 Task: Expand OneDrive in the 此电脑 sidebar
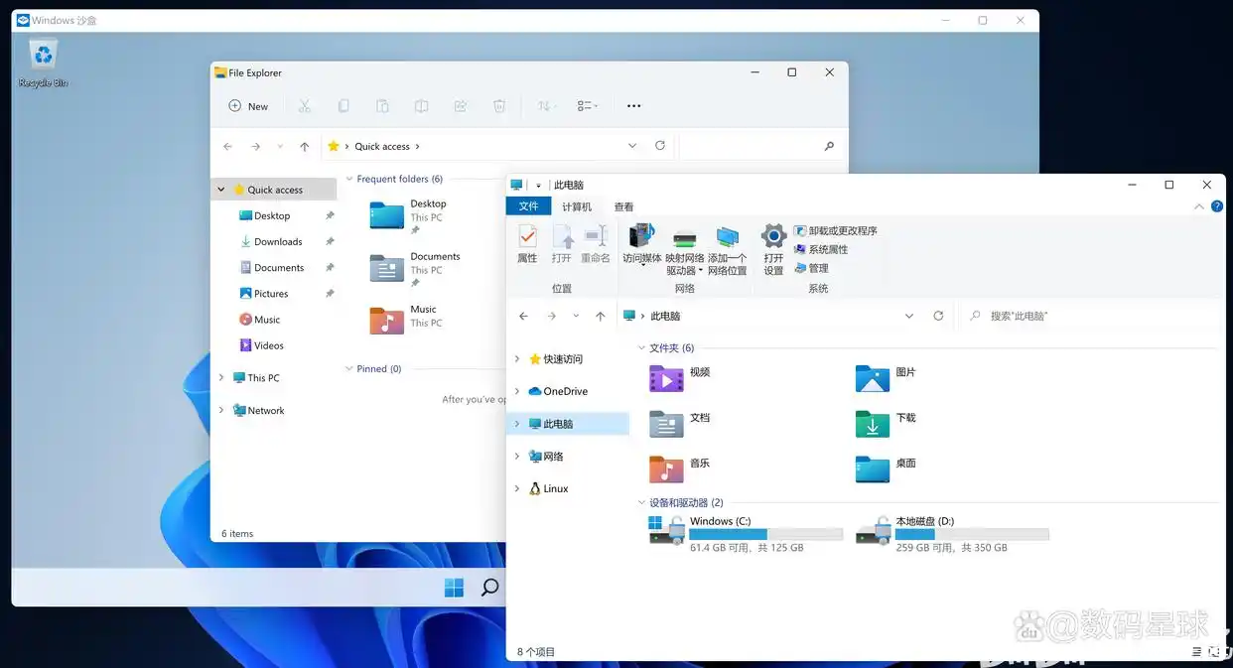pos(517,391)
